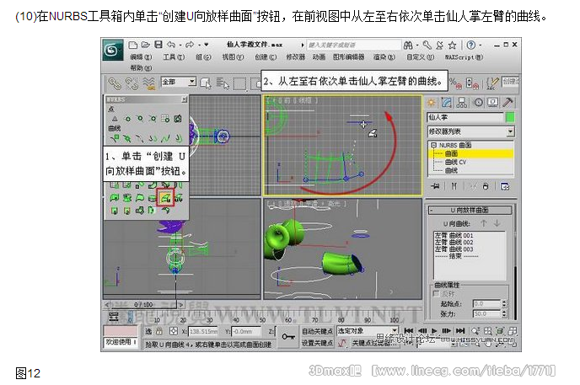
Task: Open the undo history dropdown arrow
Action: tap(180, 45)
